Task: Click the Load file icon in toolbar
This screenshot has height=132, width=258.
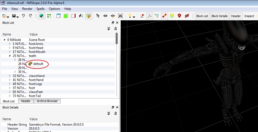Action: 4,16
